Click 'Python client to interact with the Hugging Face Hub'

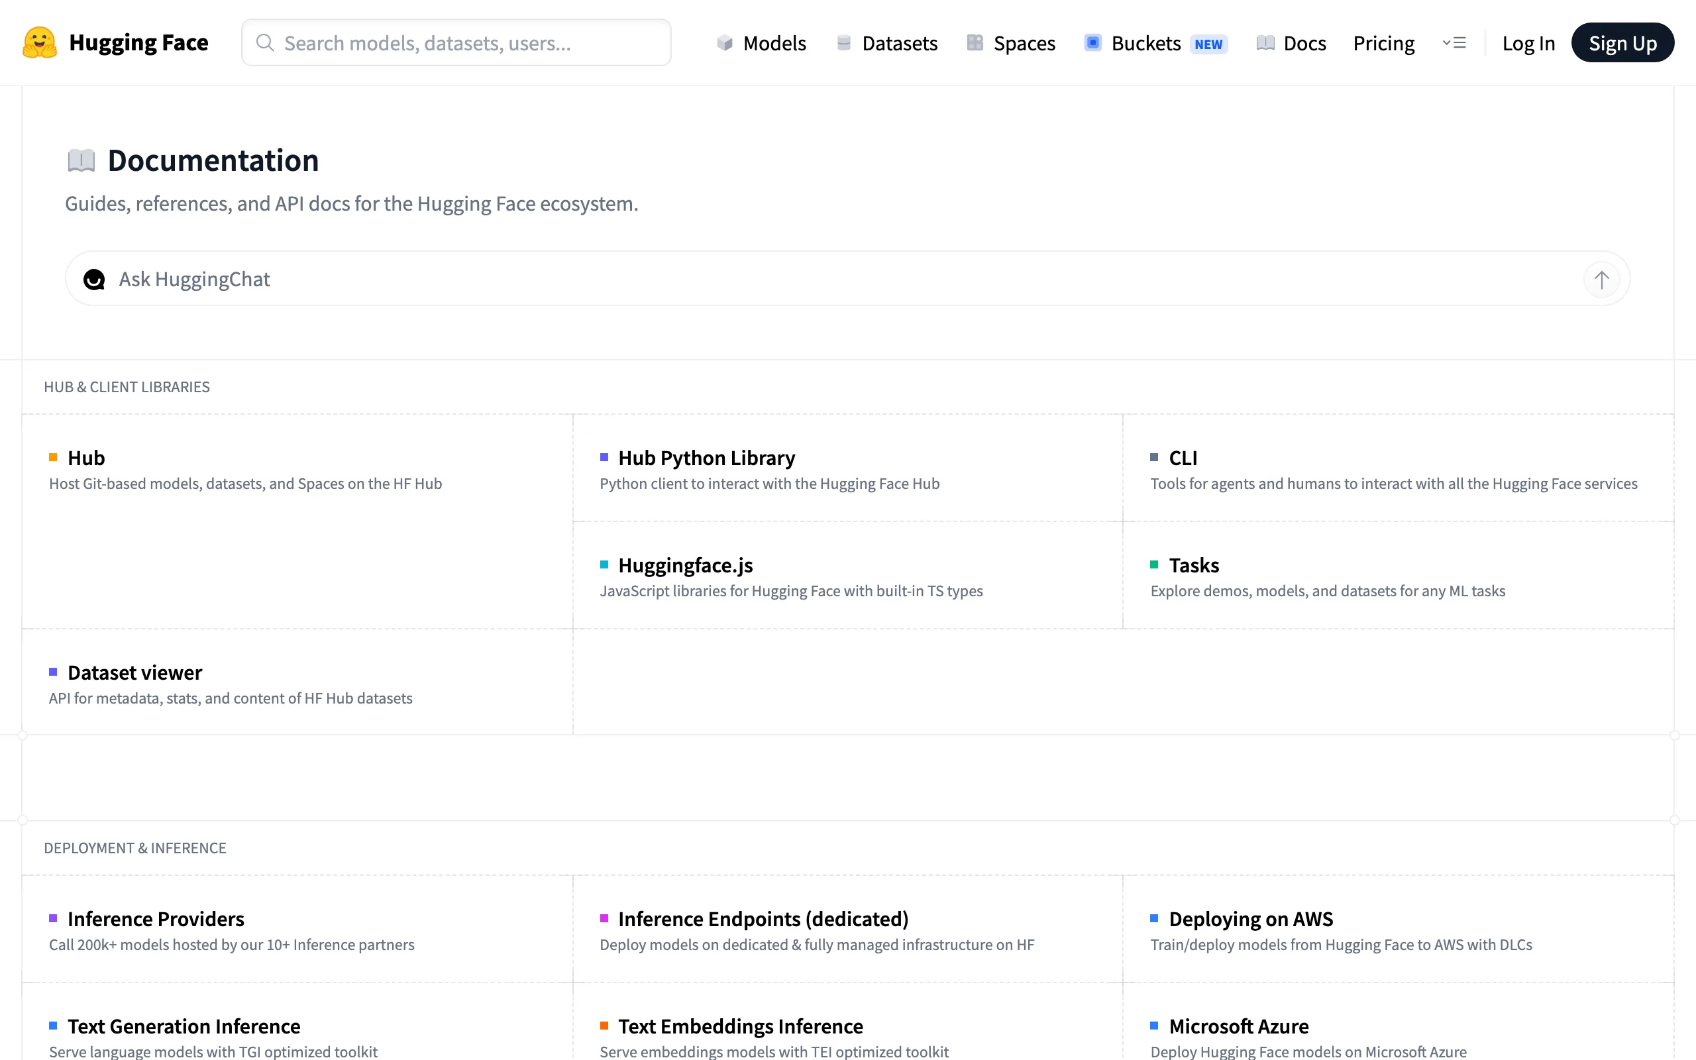click(770, 484)
